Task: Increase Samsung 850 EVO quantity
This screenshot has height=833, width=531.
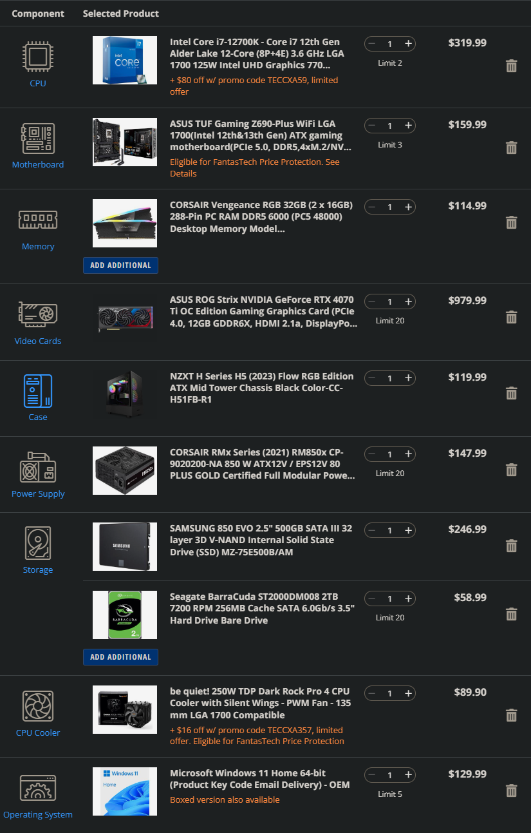Action: 408,530
